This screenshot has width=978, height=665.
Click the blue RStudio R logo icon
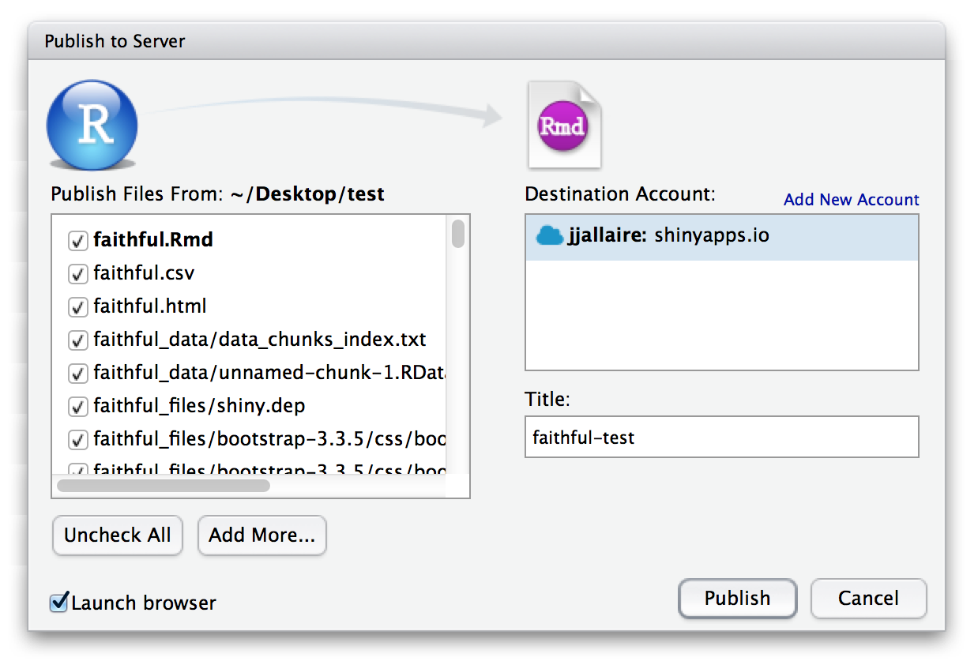(x=92, y=125)
